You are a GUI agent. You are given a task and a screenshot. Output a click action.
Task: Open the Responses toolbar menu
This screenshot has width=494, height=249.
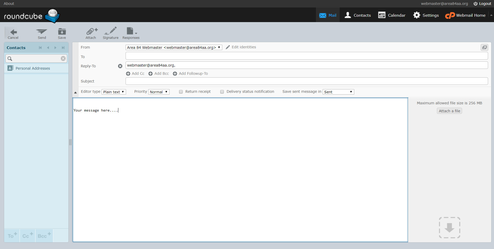tap(131, 32)
